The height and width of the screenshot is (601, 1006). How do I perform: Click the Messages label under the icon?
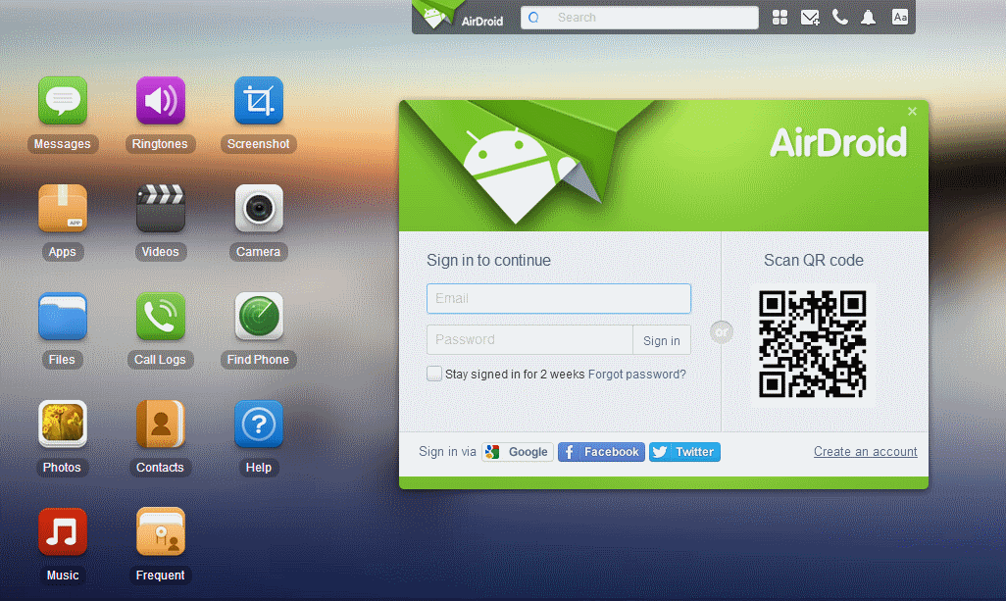click(62, 144)
